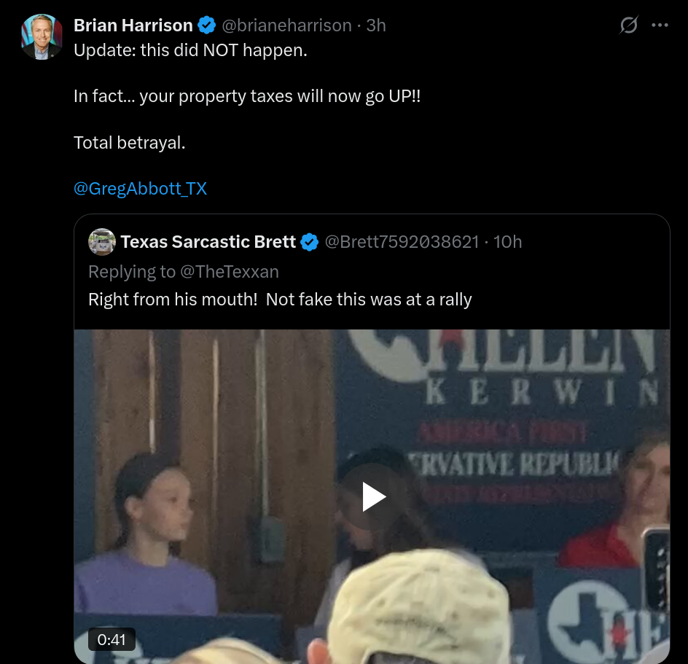This screenshot has height=664, width=688.
Task: Play the embedded rally video
Action: pos(374,497)
